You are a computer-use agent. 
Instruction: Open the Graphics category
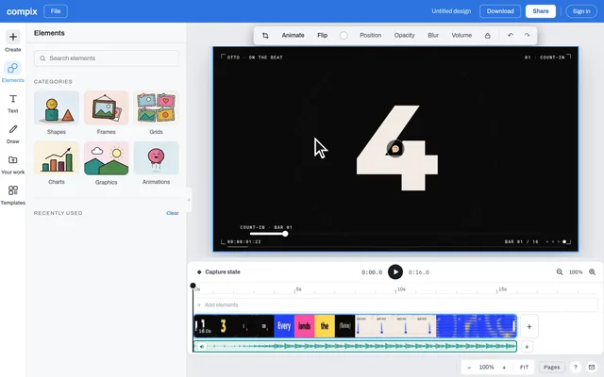pos(107,163)
